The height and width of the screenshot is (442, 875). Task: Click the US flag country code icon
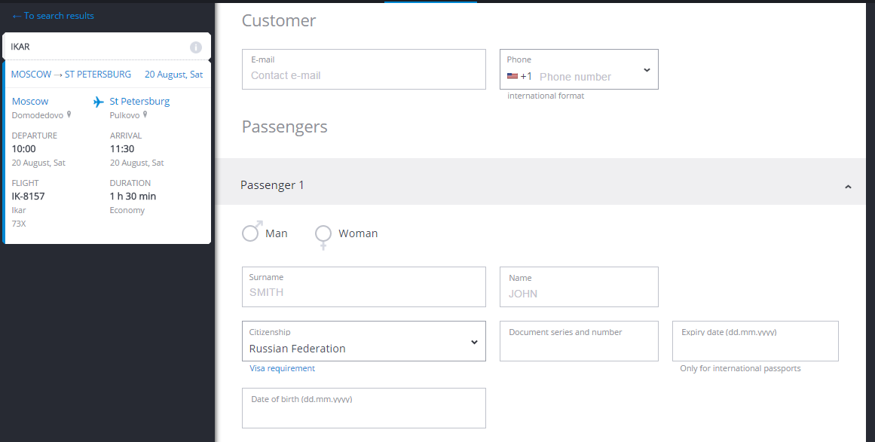512,76
